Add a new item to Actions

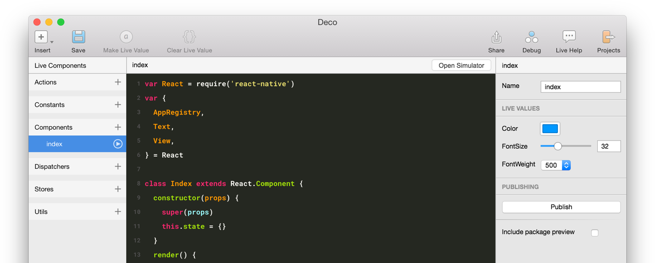[118, 82]
